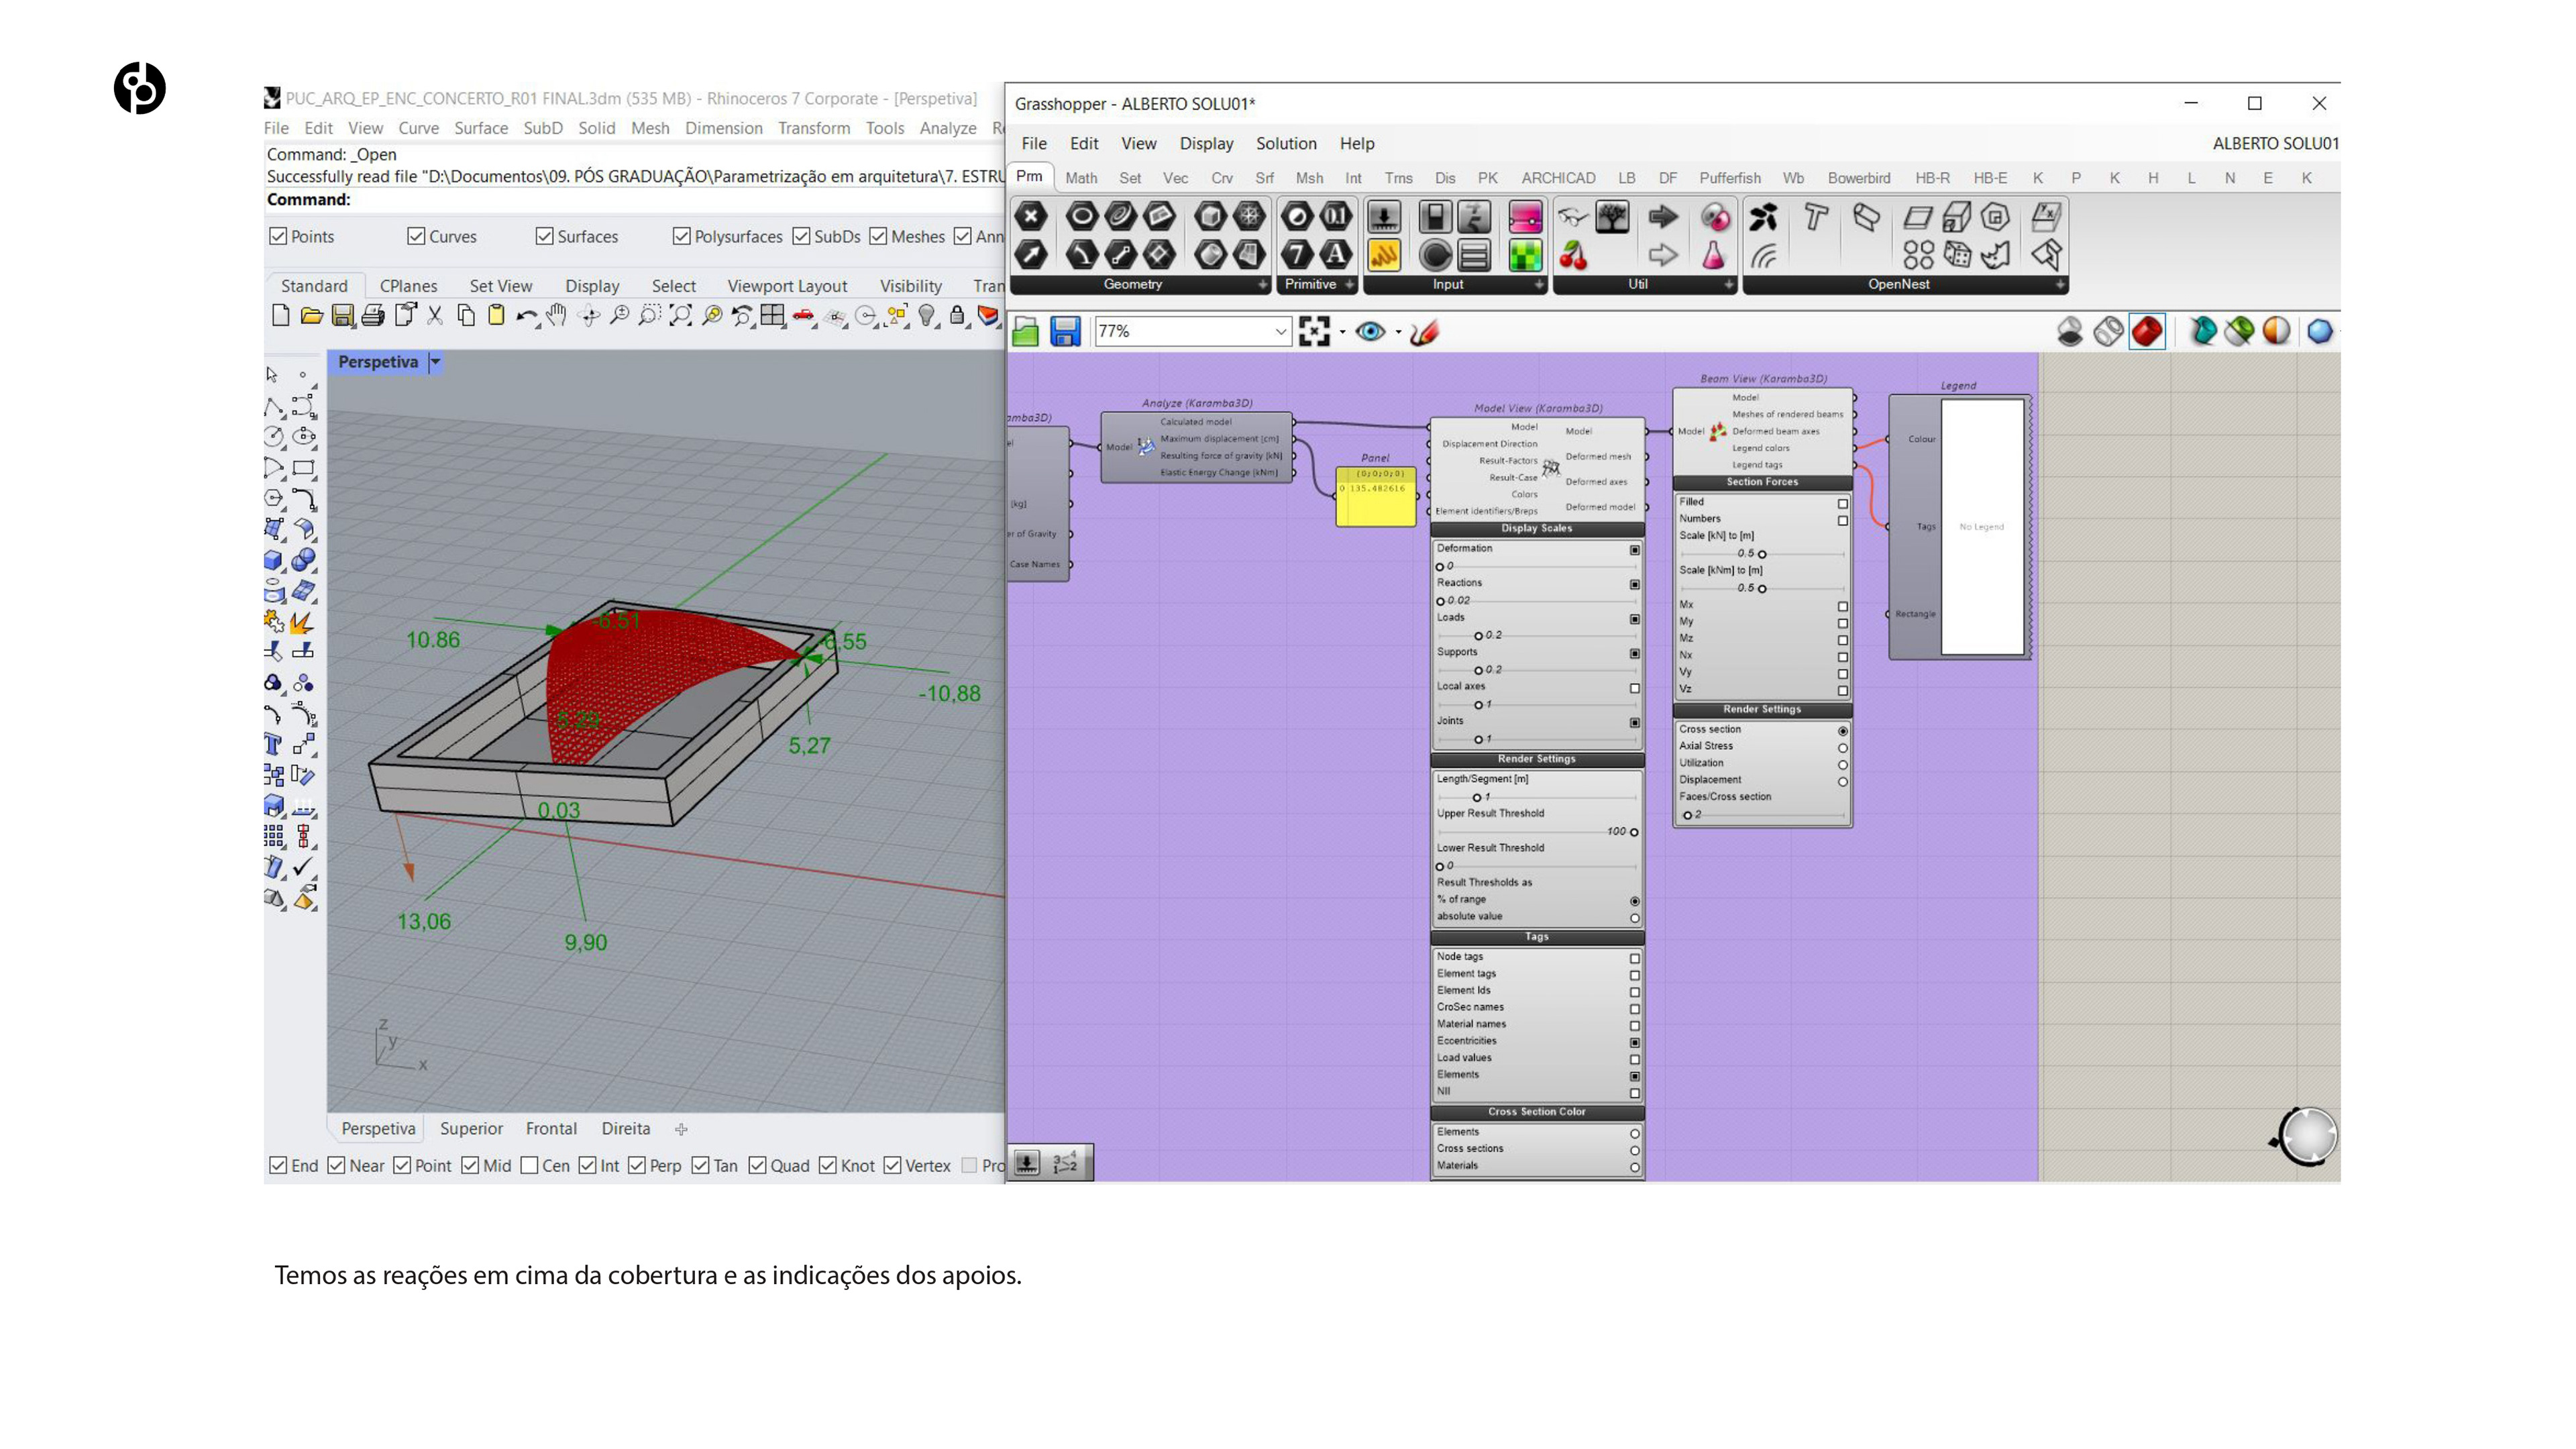Open the 77% zoom level dropdown
Image resolution: width=2576 pixels, height=1449 pixels.
(1280, 332)
